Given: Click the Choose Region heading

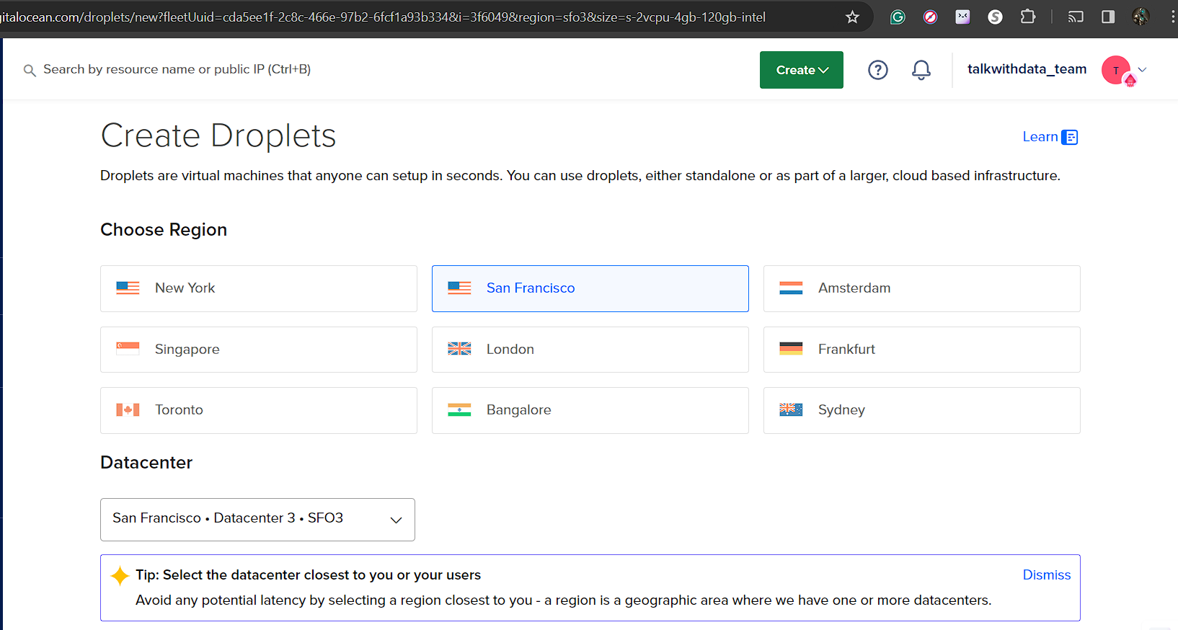Looking at the screenshot, I should click(164, 230).
